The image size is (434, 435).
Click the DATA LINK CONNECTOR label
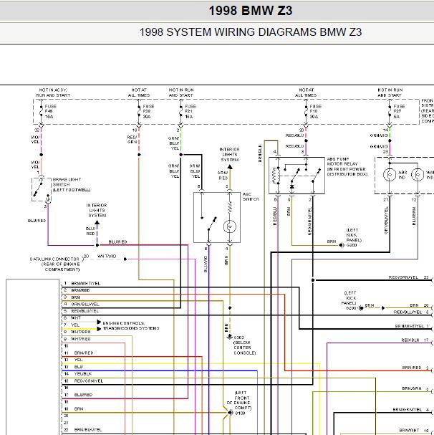click(55, 264)
